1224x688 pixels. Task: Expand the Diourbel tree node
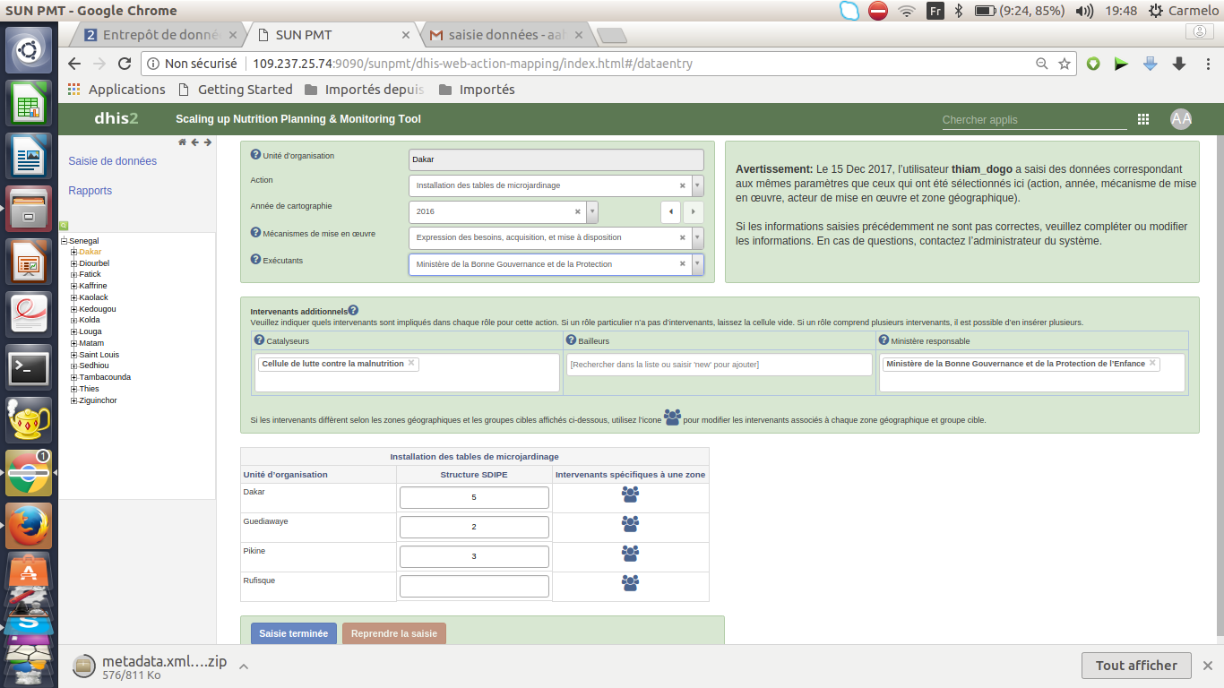74,263
